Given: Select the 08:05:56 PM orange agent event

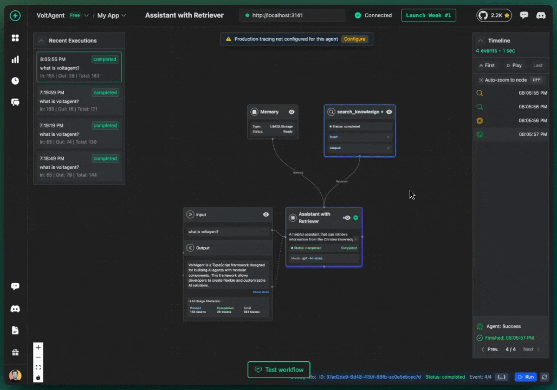Looking at the screenshot, I should tap(511, 121).
